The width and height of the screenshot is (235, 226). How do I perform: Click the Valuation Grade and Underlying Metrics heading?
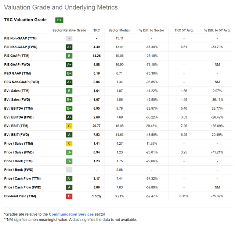(x=61, y=7)
